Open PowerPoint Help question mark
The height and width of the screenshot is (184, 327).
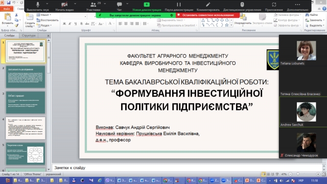pyautogui.click(x=324, y=9)
